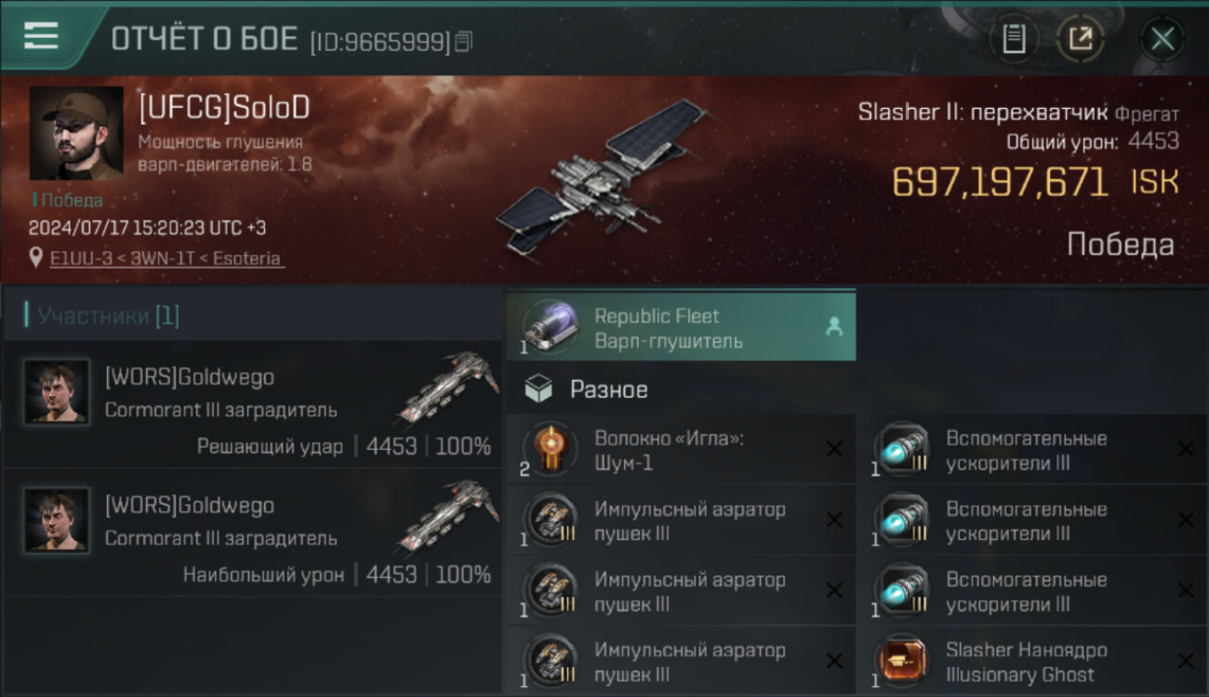The image size is (1209, 697).
Task: Click the X beside Волокно «Игла» Шум-1
Action: [834, 450]
